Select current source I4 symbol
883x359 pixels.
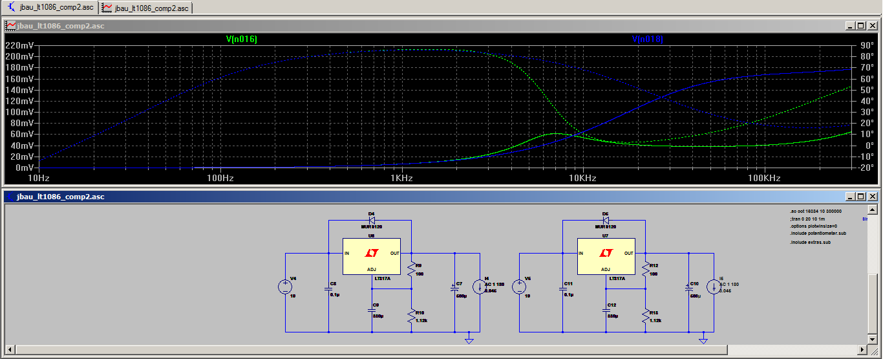click(480, 287)
